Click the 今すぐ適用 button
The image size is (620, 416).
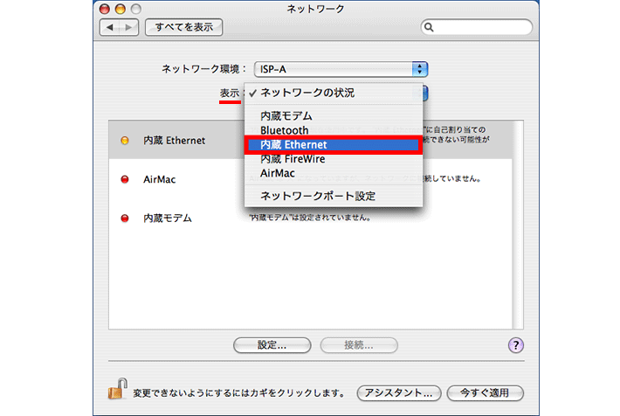pyautogui.click(x=484, y=392)
